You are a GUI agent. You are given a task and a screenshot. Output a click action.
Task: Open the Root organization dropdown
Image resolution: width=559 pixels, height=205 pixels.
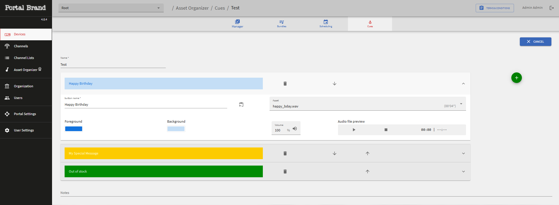click(x=111, y=8)
